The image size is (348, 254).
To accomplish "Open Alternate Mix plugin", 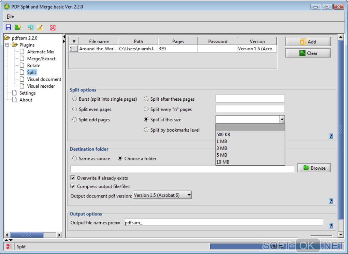I will [x=41, y=52].
